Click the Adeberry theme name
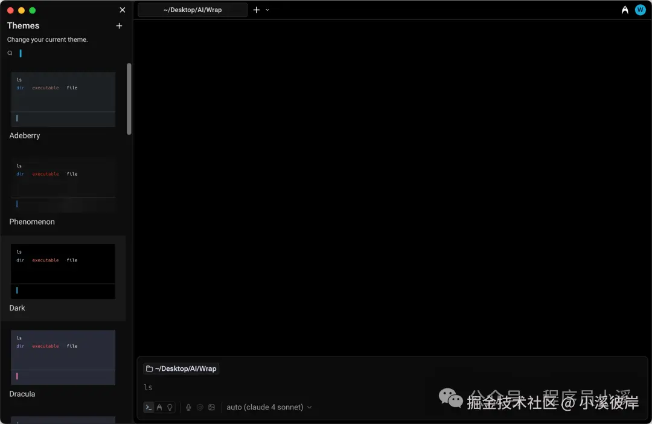Screen dimensions: 652x424 (25, 136)
